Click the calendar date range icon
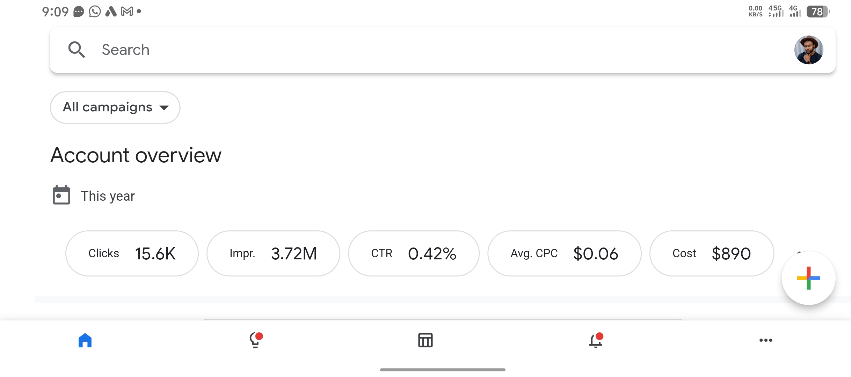Image resolution: width=851 pixels, height=377 pixels. click(61, 195)
